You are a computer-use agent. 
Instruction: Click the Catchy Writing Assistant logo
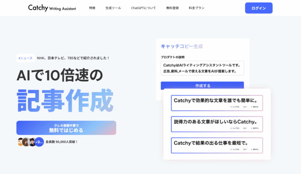[x=52, y=8]
